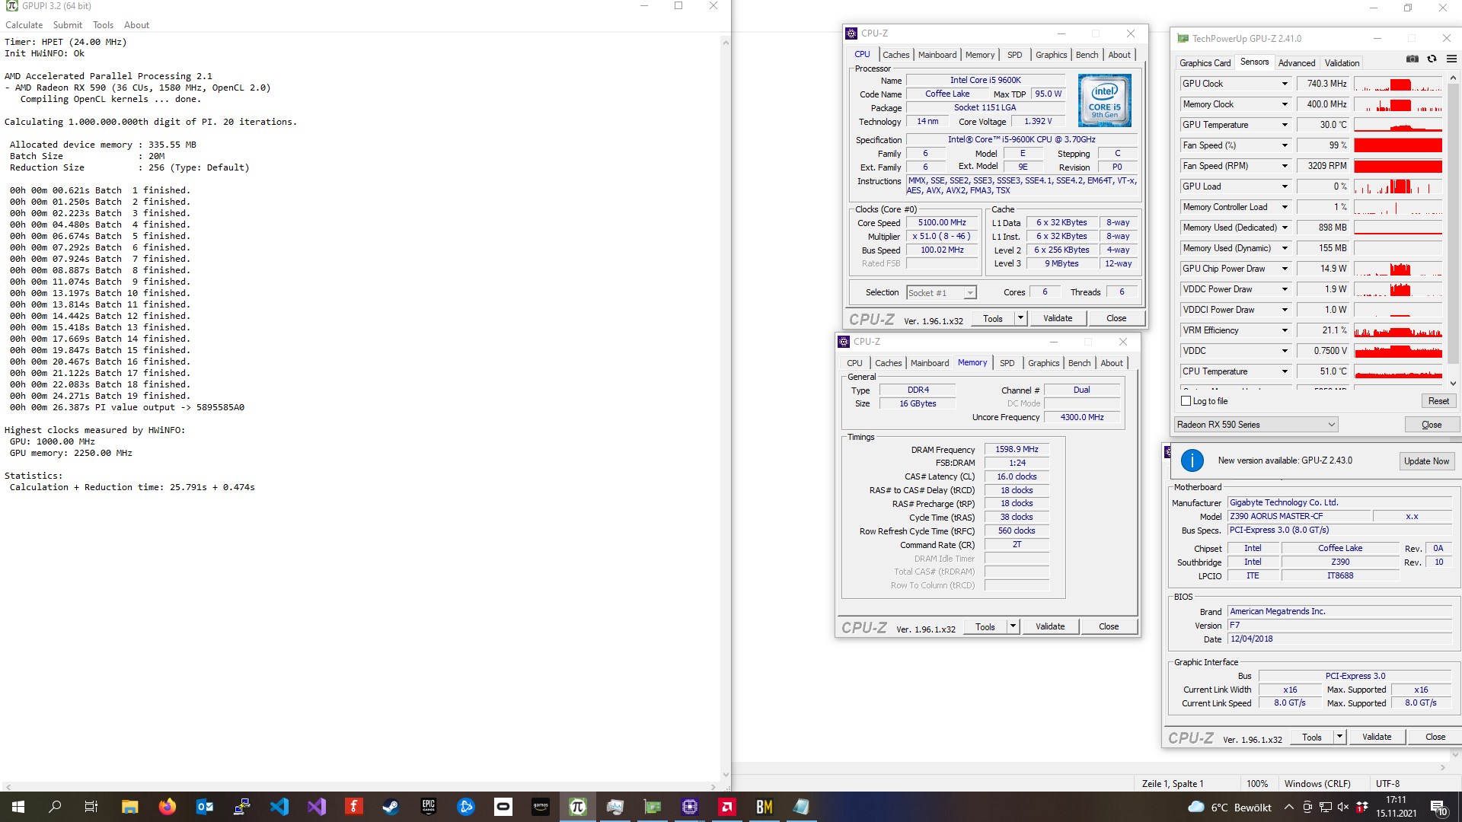Expand the GPU Load sensor dropdown

[1285, 186]
